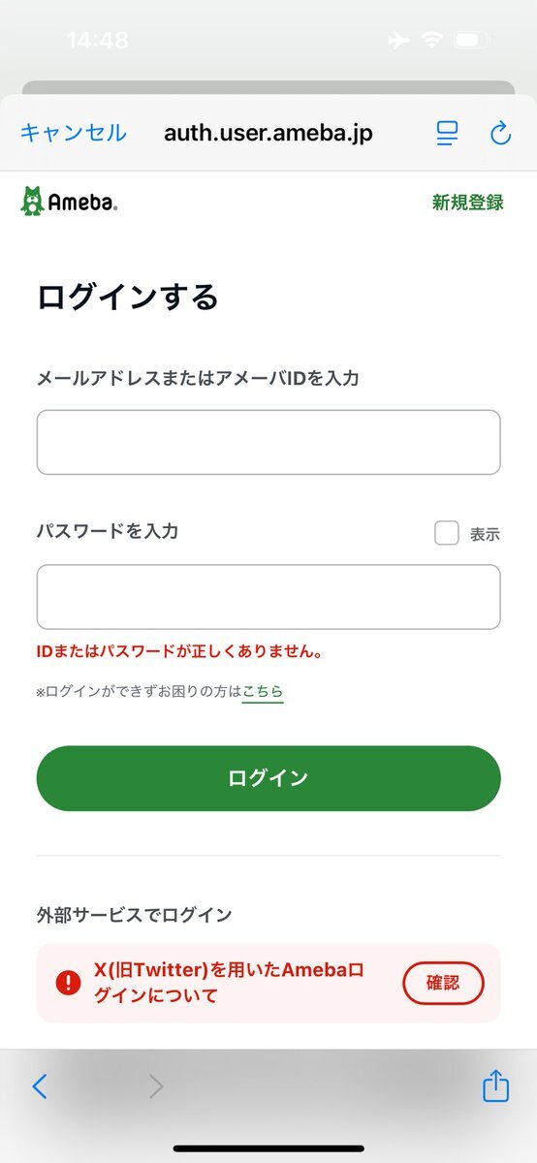Go forward with the right chevron
The height and width of the screenshot is (1163, 537).
click(x=156, y=1086)
